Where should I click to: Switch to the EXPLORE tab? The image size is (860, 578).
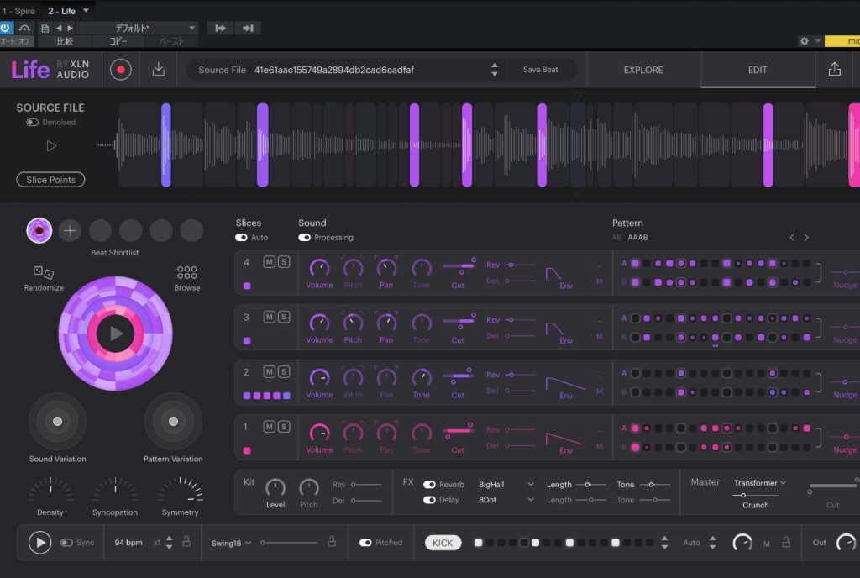[x=643, y=70]
